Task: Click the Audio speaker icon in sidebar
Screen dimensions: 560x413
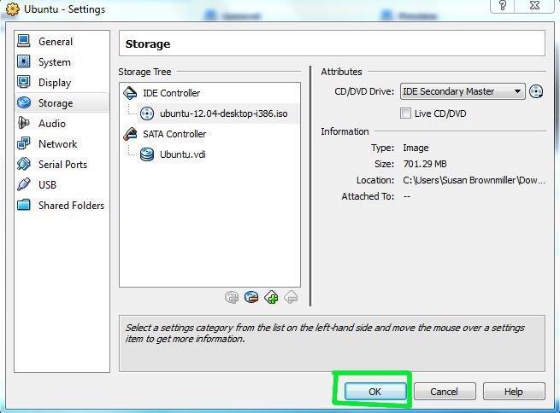Action: tap(24, 123)
